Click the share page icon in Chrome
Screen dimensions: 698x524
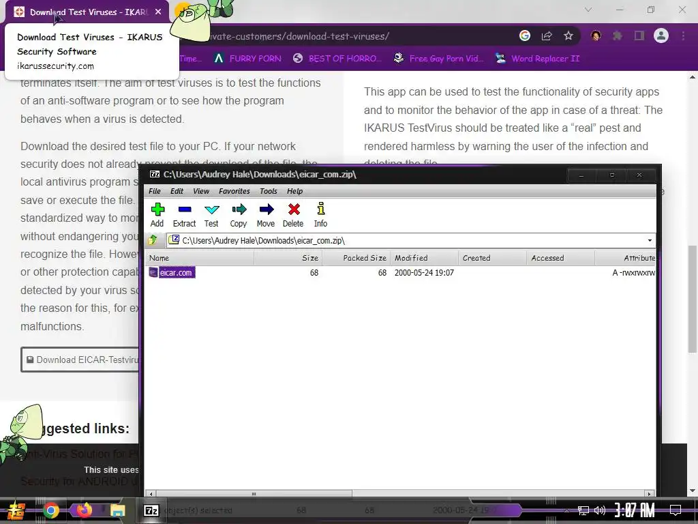547,35
